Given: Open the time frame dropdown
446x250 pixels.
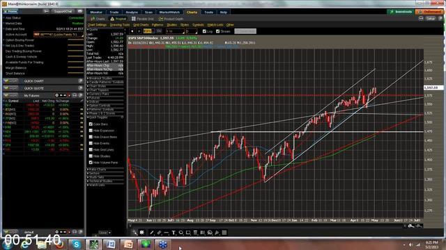Looking at the screenshot, I should click(175, 31).
